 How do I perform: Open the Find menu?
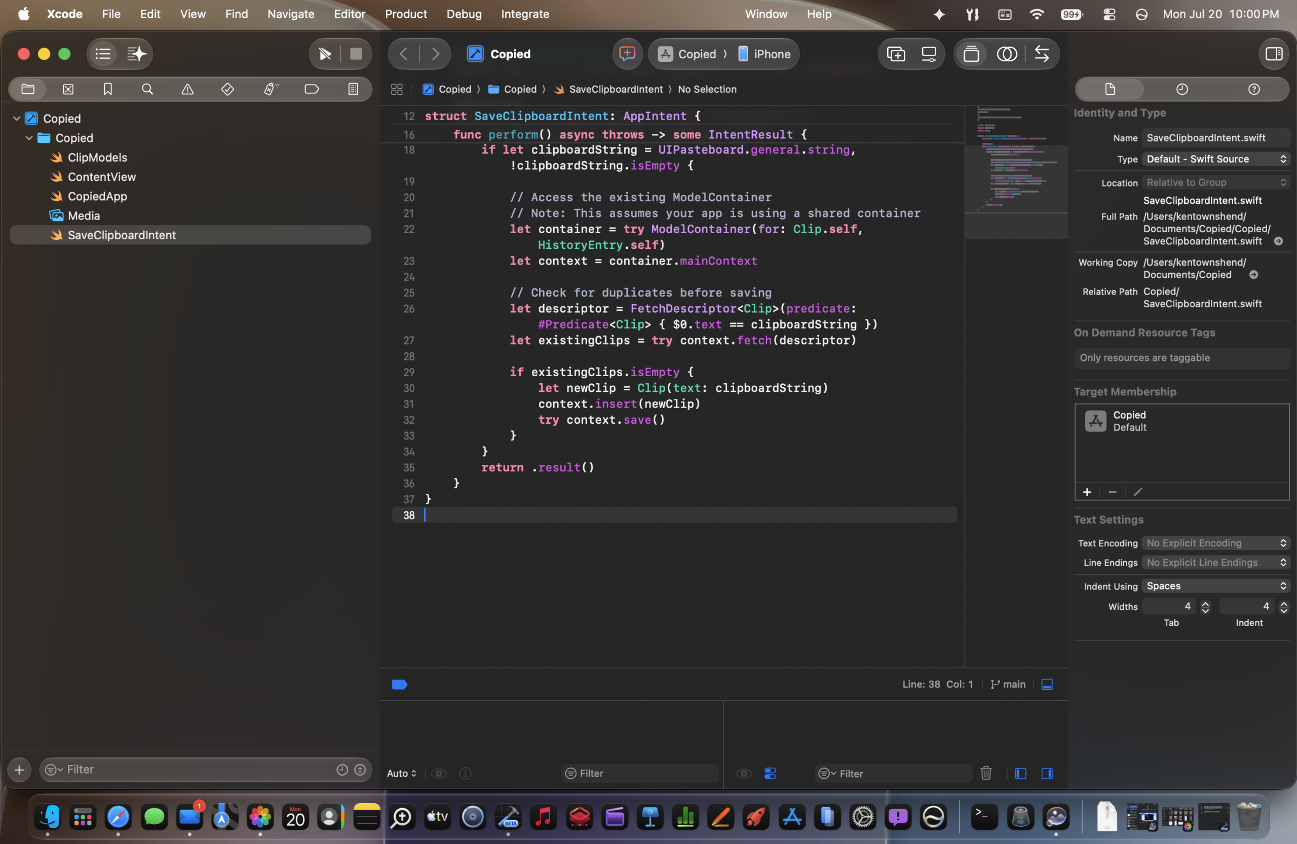(237, 14)
